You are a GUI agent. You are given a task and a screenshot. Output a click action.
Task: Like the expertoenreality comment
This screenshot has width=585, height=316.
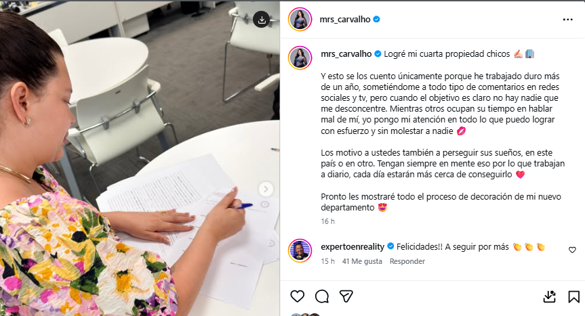point(572,250)
